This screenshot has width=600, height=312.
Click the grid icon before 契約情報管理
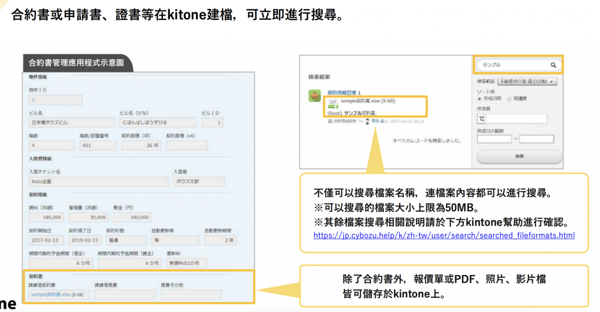pyautogui.click(x=330, y=121)
